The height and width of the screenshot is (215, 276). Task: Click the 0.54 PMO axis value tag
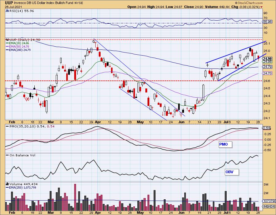click(267, 128)
